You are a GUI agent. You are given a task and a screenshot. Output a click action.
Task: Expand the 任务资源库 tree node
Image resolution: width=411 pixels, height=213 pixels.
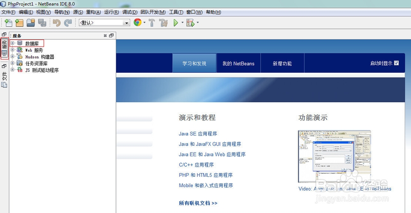click(x=12, y=63)
